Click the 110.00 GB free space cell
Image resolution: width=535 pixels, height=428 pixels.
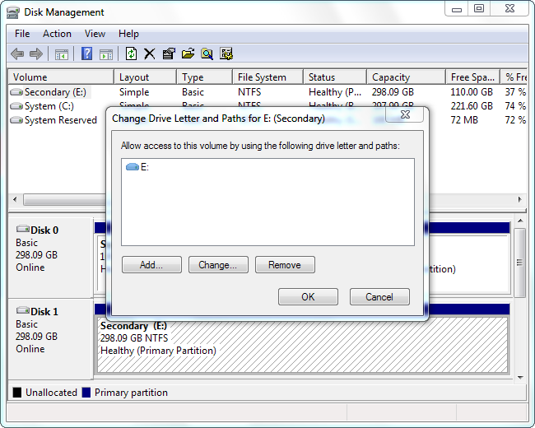(472, 92)
